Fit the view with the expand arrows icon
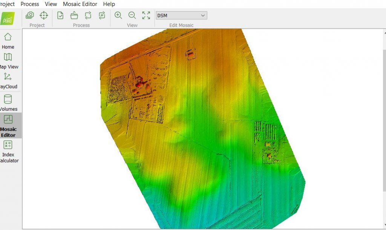This screenshot has width=386, height=230. tap(146, 15)
